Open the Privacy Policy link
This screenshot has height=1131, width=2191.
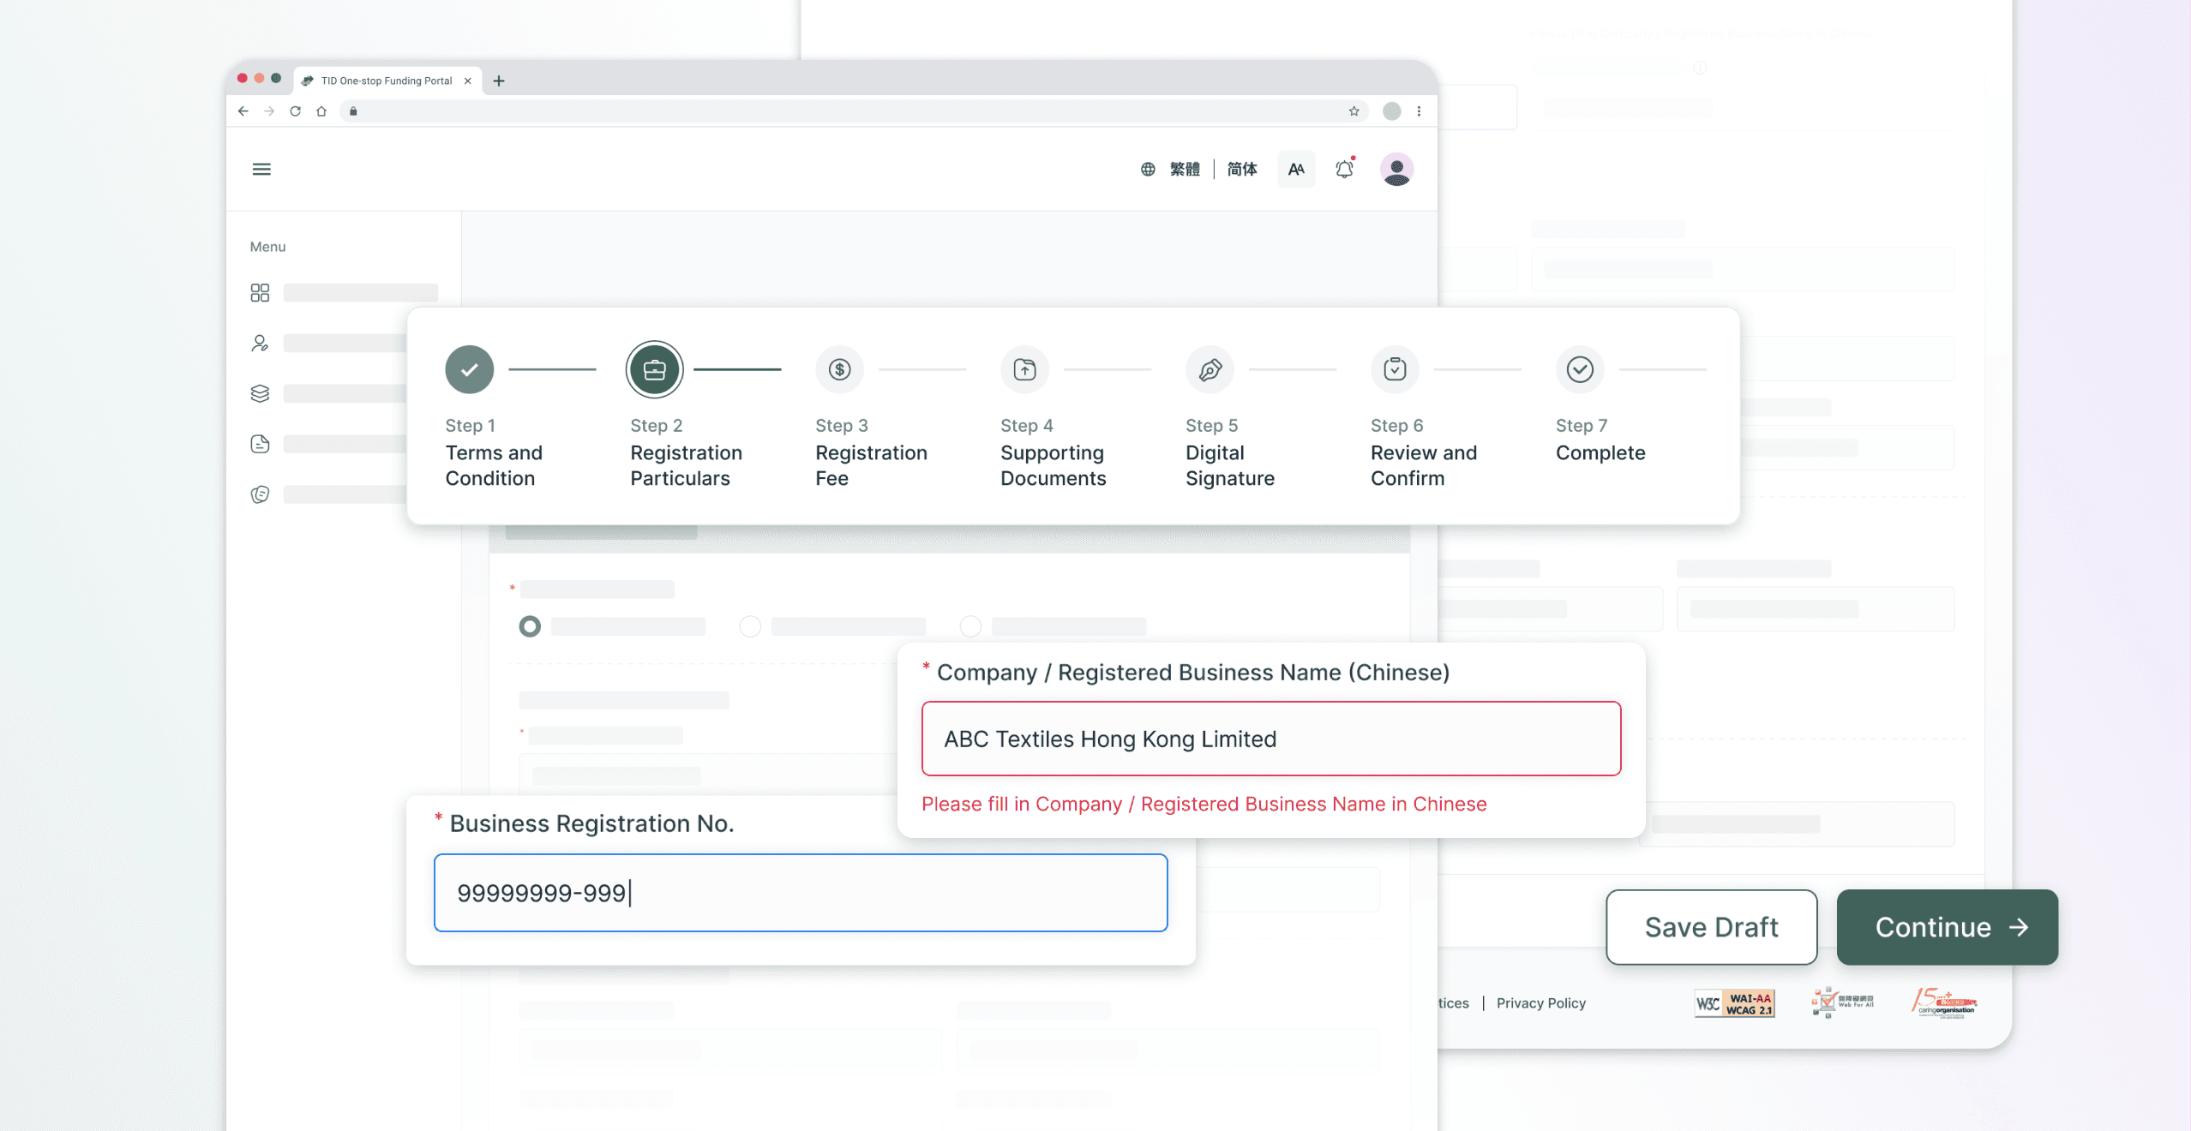pyautogui.click(x=1540, y=1002)
